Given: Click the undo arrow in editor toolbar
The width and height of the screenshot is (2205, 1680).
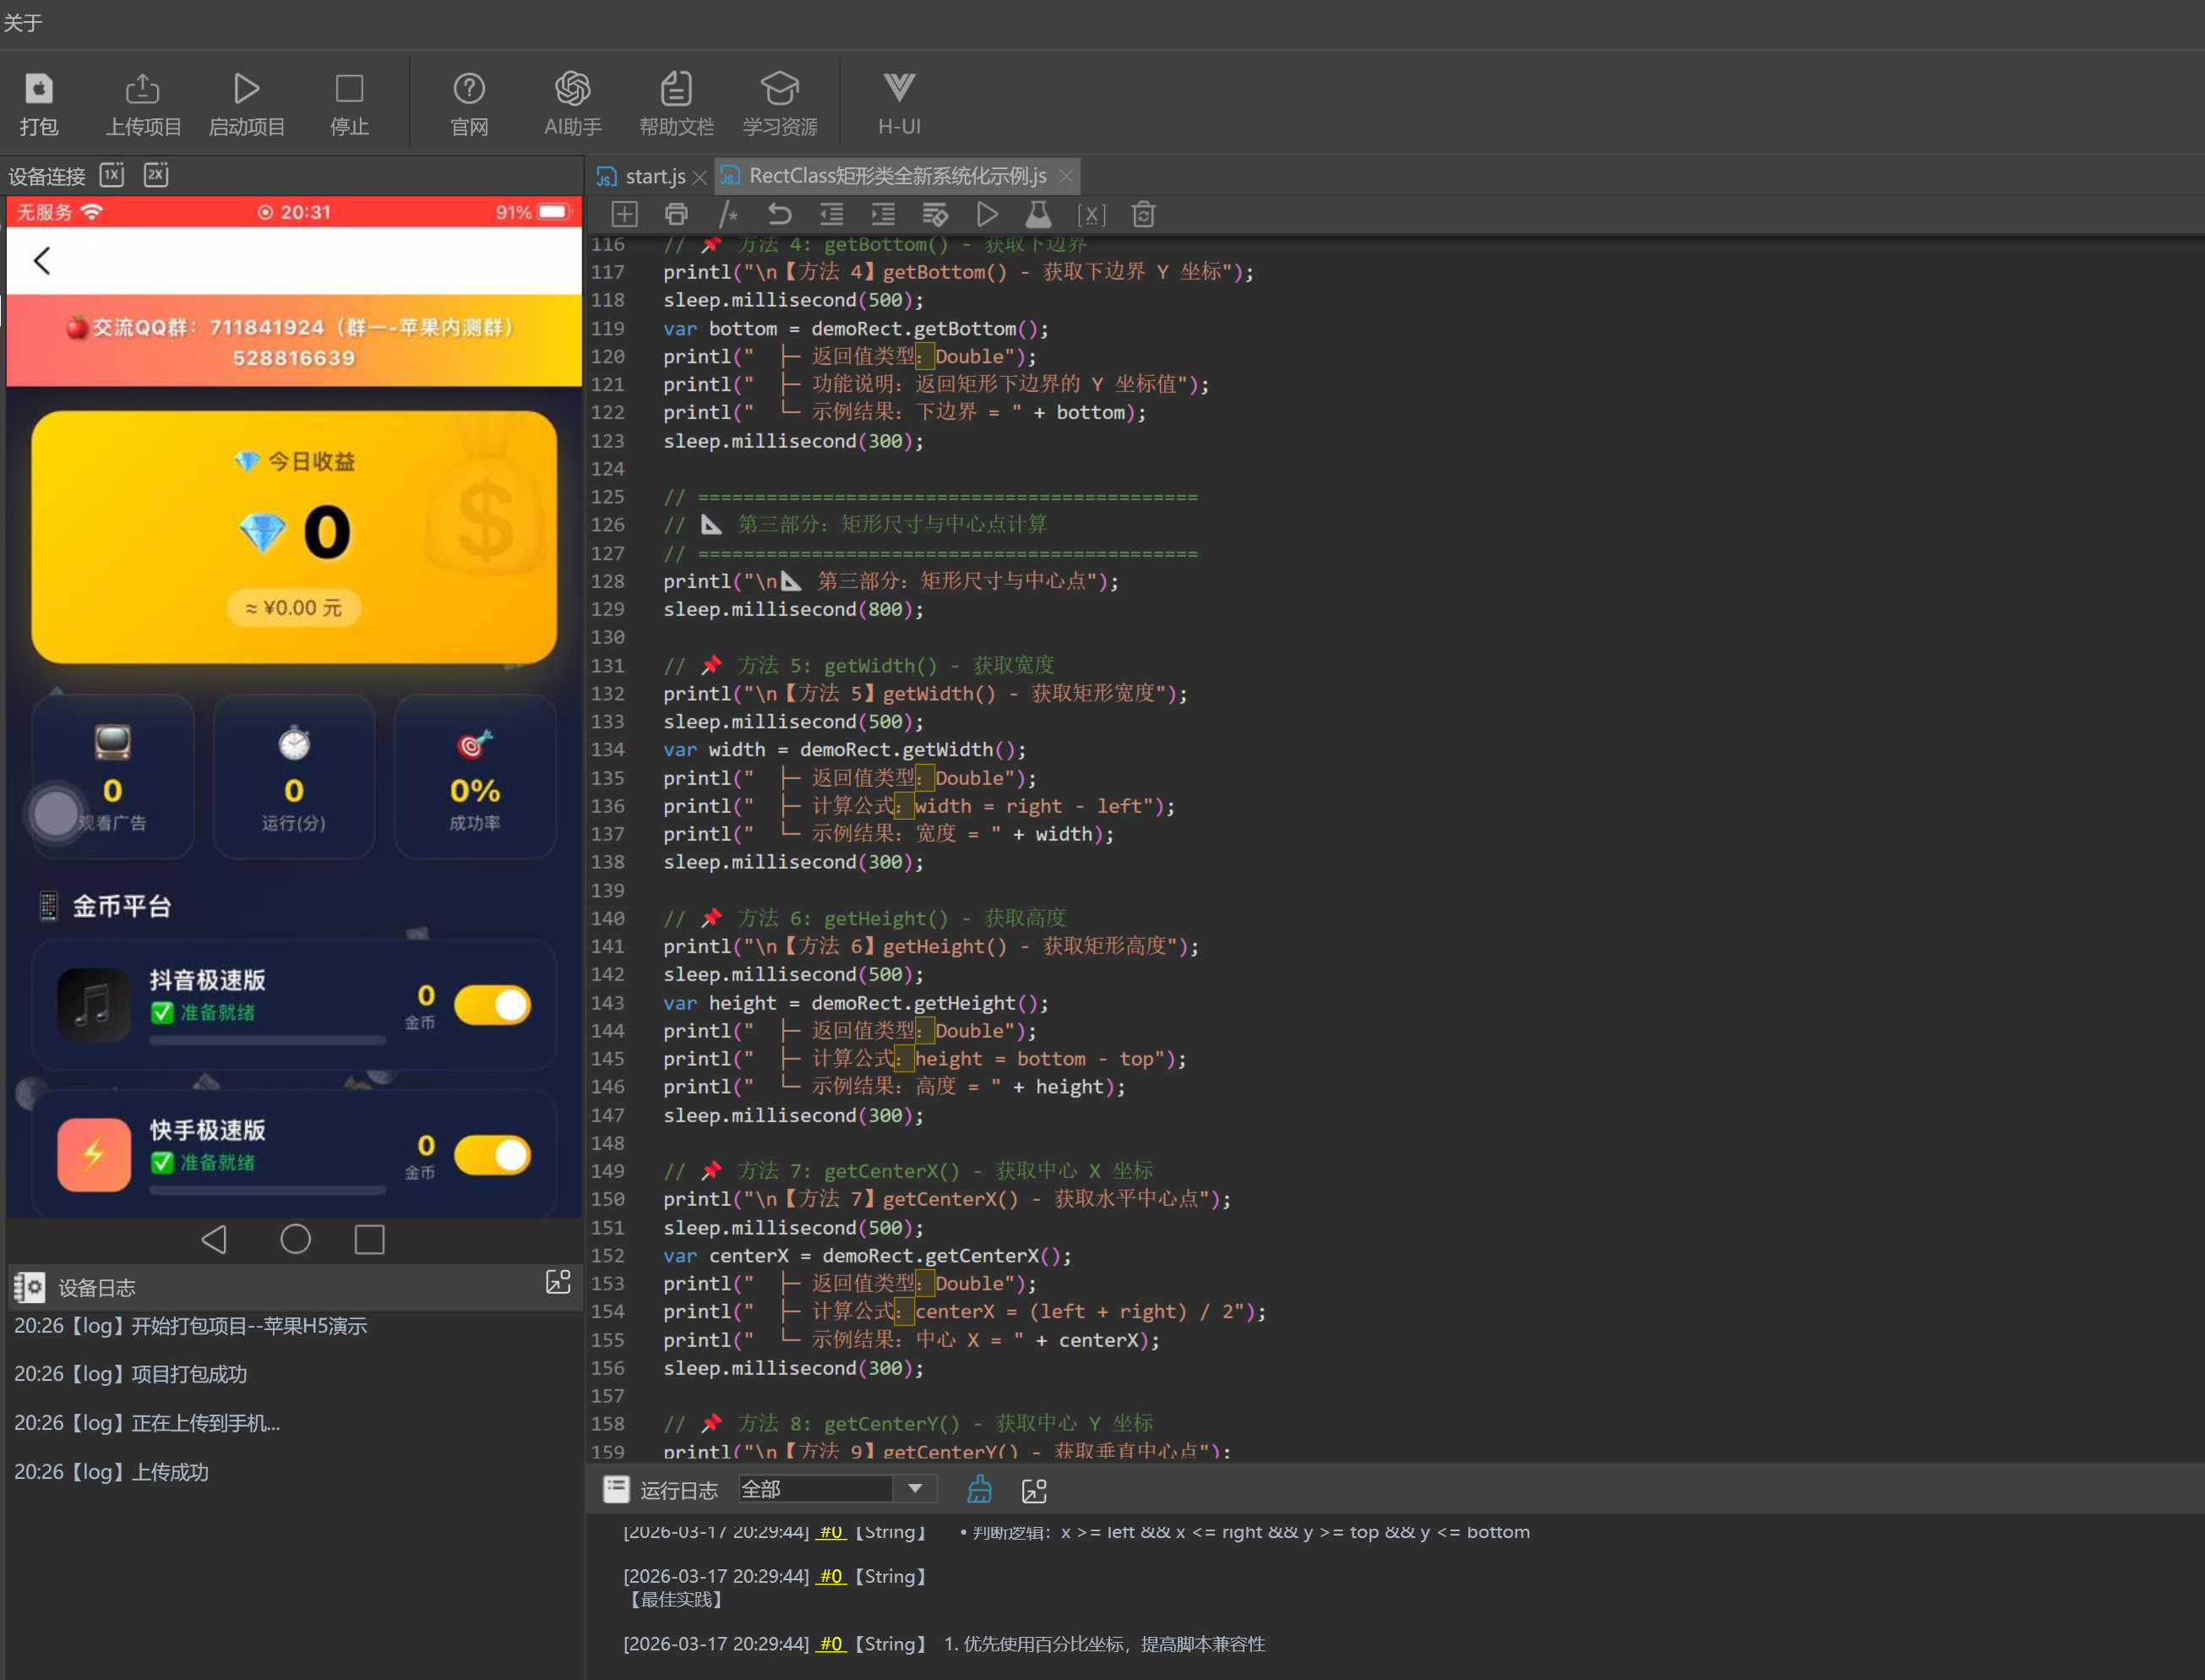Looking at the screenshot, I should click(780, 214).
